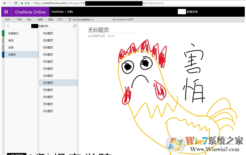
Task: Click the green 快速笔记 section color tab
Action: tap(3, 33)
